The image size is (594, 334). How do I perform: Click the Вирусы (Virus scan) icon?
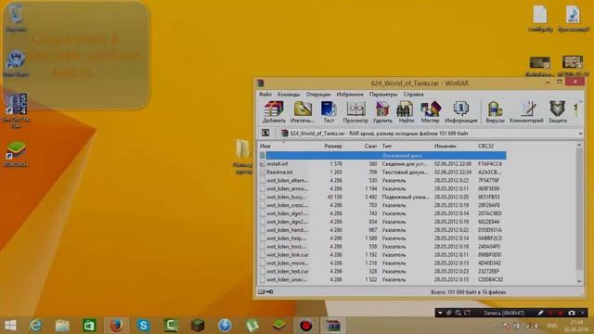(495, 112)
